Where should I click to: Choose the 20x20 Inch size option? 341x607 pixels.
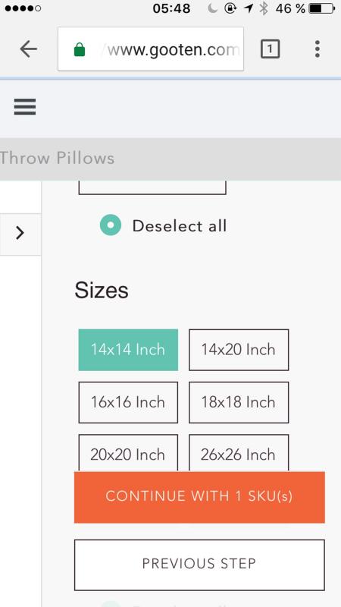pos(128,453)
